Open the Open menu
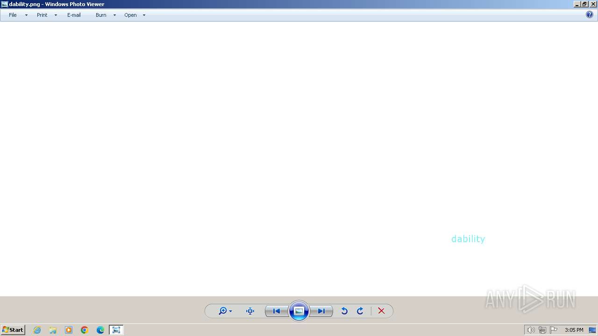 tap(130, 15)
